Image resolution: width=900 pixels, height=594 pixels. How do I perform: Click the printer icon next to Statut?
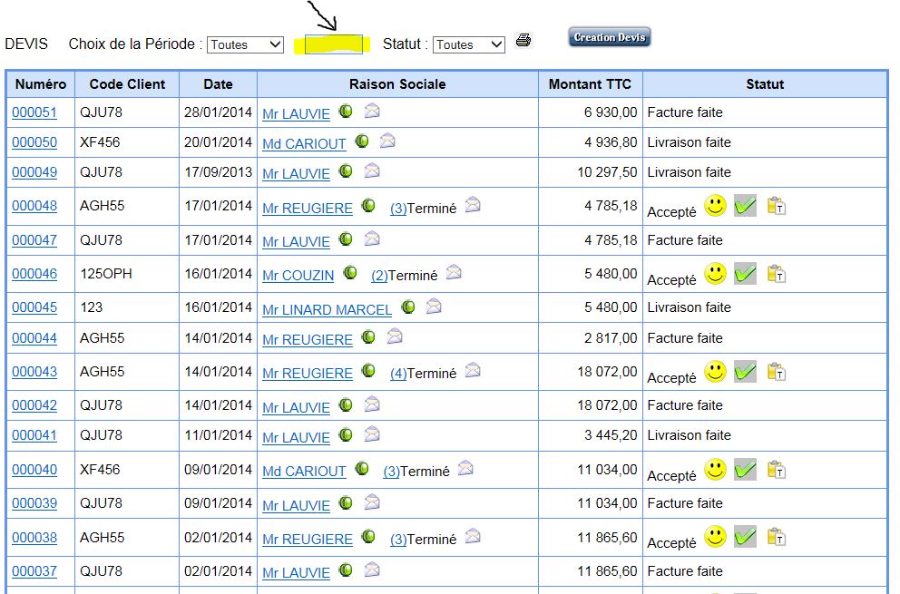pos(523,40)
